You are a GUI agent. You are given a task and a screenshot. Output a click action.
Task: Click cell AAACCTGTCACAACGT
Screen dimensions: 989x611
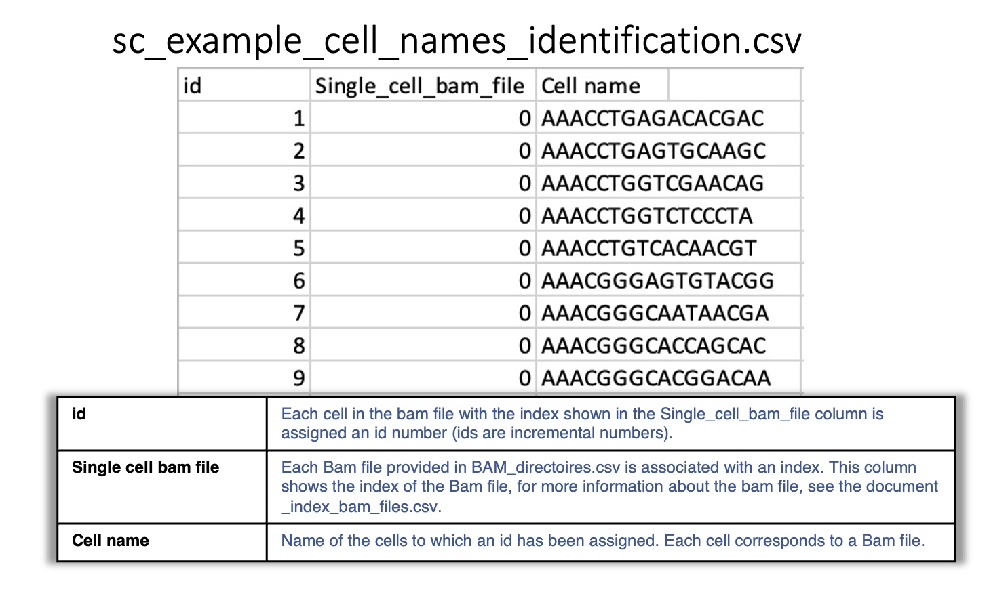669,248
